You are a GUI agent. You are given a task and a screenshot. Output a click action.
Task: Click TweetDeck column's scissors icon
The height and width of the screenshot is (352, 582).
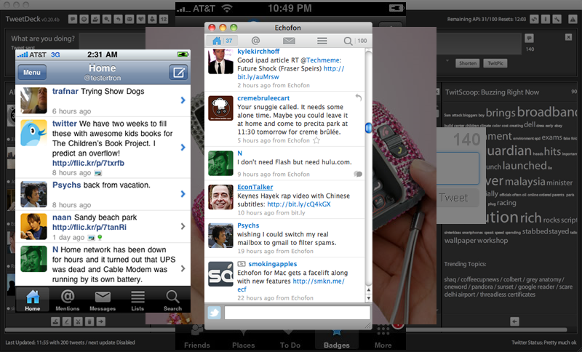coord(78,321)
